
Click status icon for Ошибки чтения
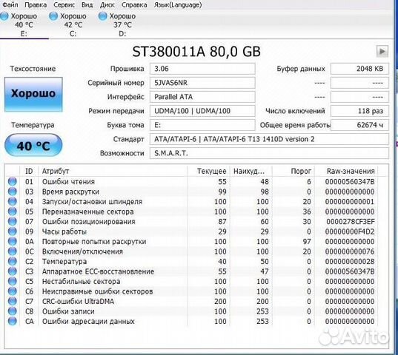(x=12, y=181)
